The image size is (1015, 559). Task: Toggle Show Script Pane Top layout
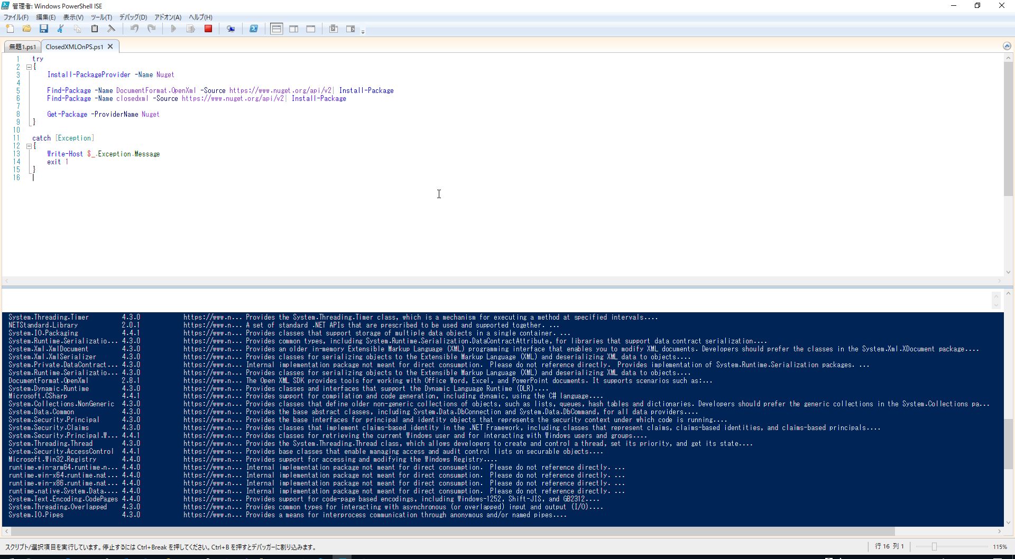(276, 29)
